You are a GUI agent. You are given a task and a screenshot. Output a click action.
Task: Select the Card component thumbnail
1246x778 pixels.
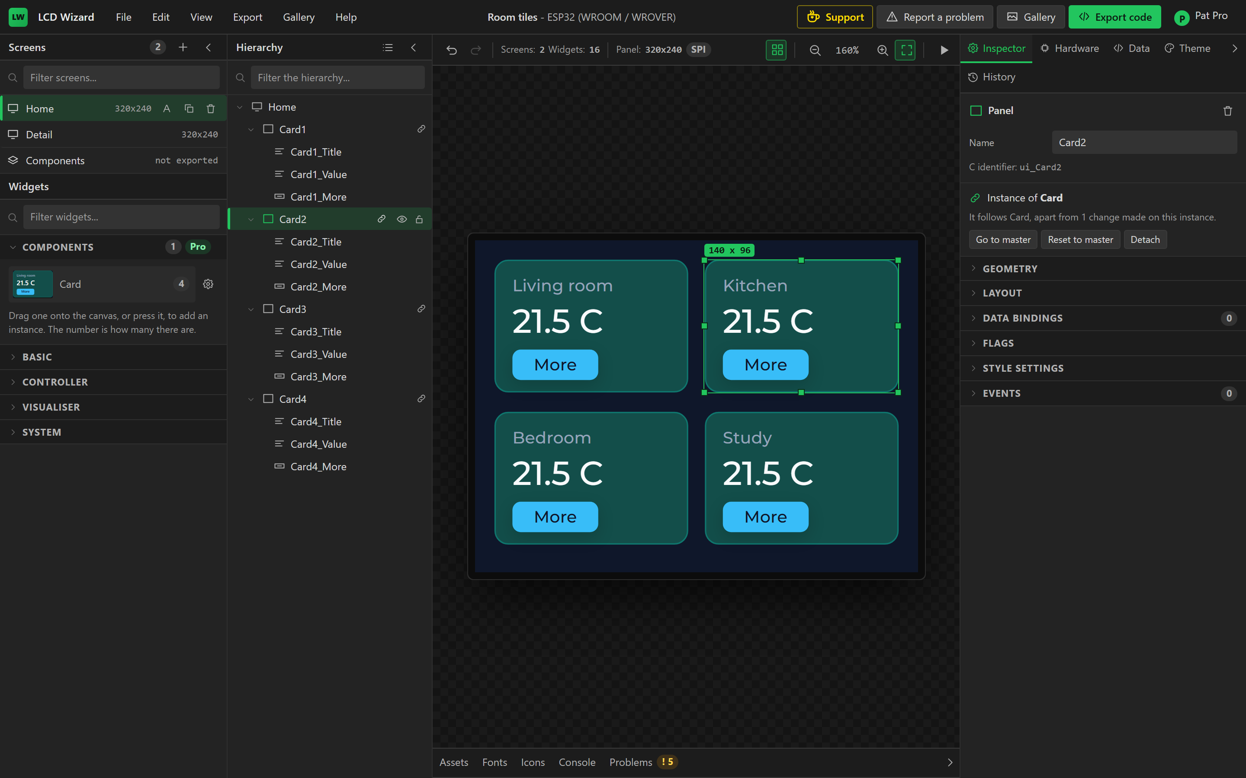pyautogui.click(x=32, y=284)
